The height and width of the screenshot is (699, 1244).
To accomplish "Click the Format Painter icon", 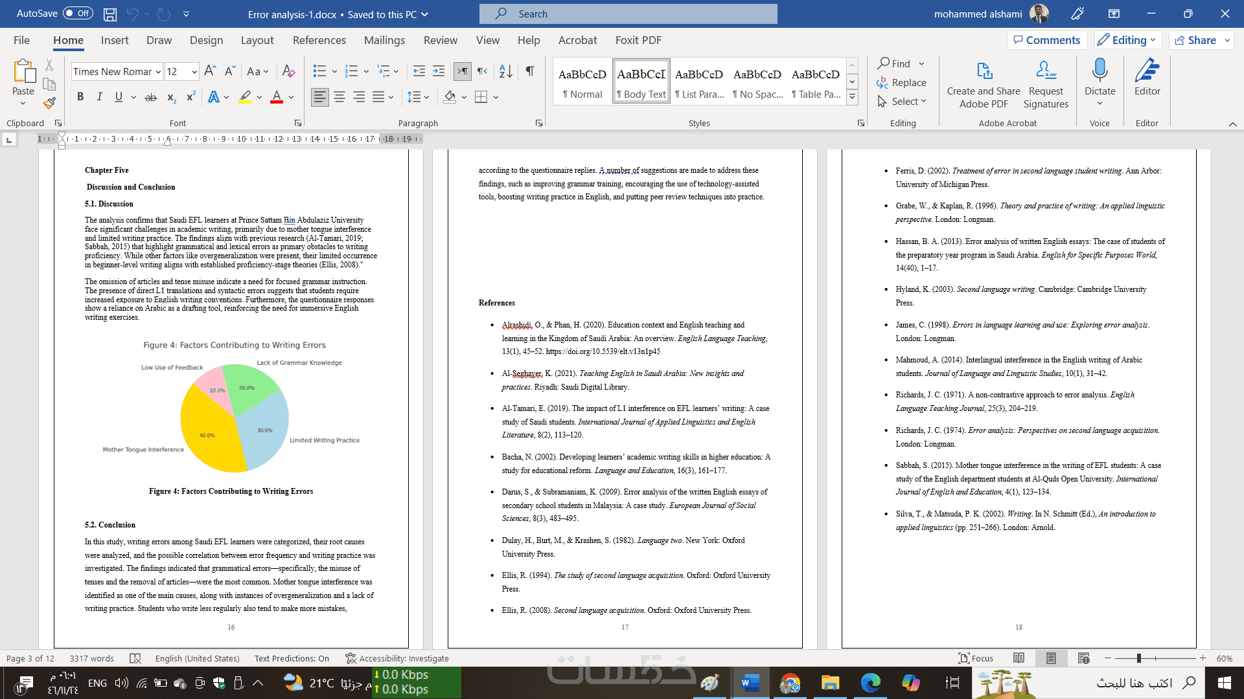I will click(49, 103).
